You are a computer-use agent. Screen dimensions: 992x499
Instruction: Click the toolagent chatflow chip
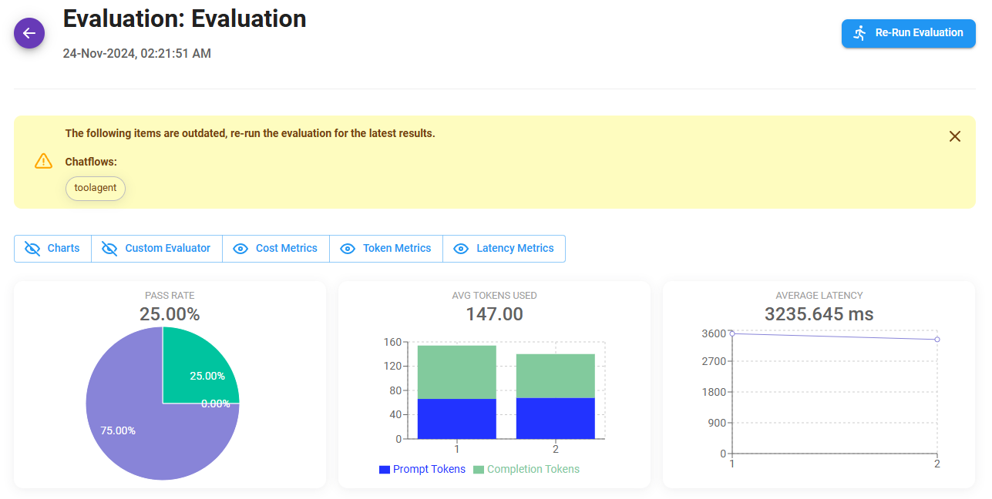(x=96, y=189)
